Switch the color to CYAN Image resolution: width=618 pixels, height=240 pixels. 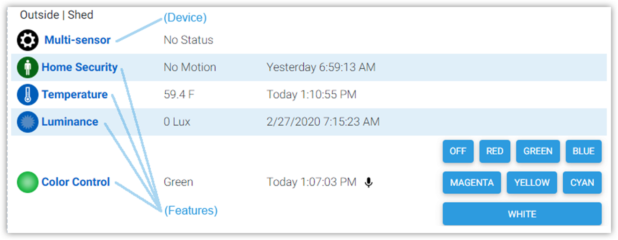tap(582, 183)
